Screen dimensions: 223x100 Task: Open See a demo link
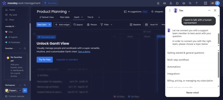click(84, 52)
